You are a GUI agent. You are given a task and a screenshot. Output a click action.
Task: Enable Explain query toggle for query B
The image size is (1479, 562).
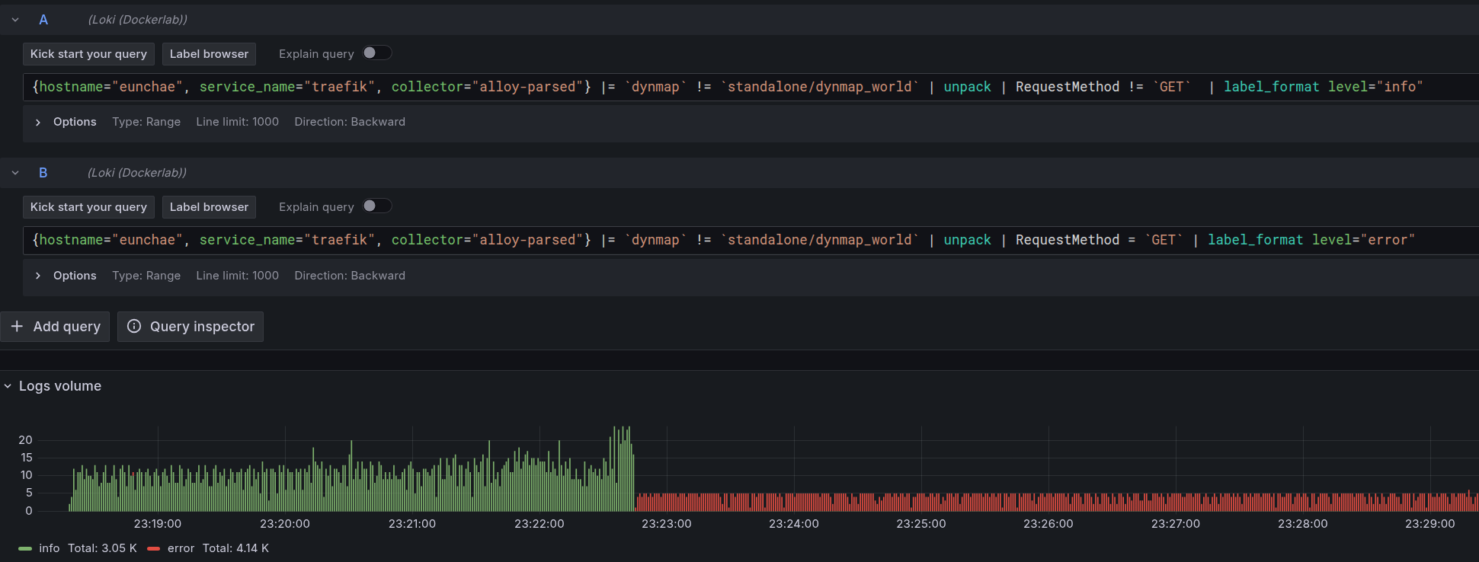coord(376,206)
